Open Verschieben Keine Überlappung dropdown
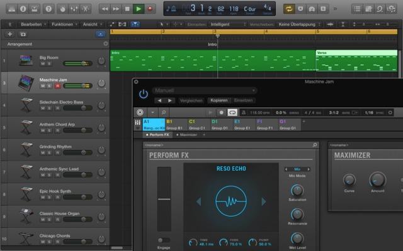403x251 pixels. (x=300, y=24)
